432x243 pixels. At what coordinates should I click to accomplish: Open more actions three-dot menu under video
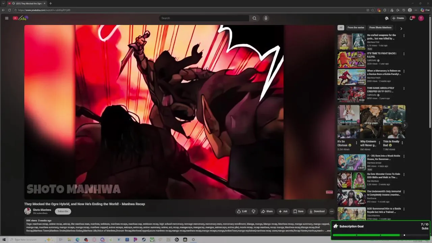coord(332,211)
